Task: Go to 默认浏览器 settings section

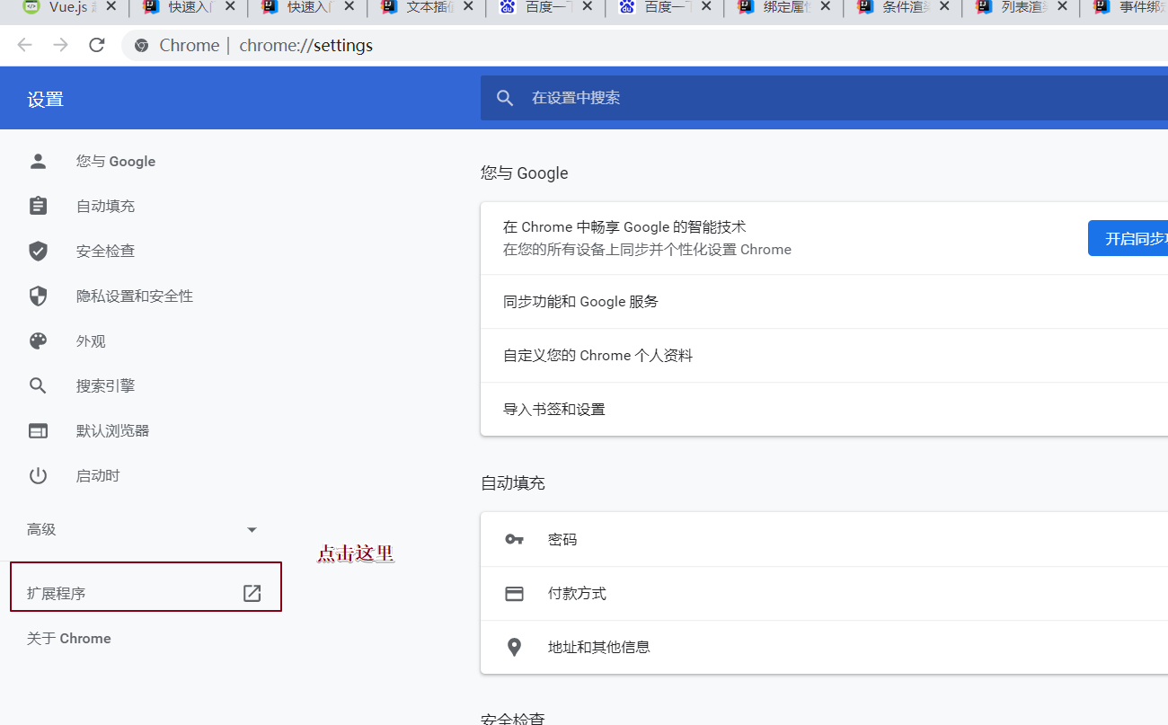Action: tap(112, 431)
